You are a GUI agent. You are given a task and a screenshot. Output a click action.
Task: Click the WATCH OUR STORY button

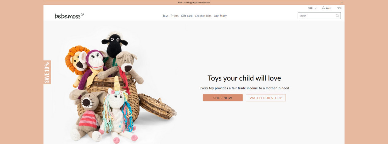[266, 98]
